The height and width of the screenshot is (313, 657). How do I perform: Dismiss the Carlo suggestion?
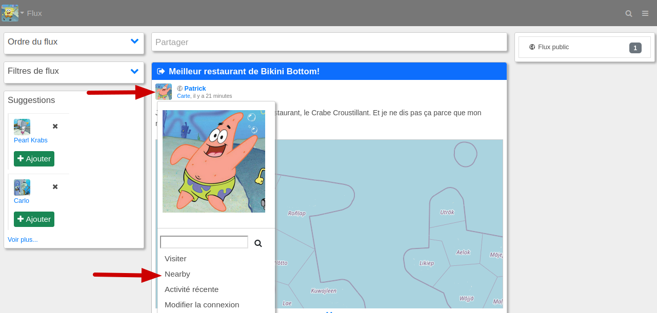pos(55,186)
